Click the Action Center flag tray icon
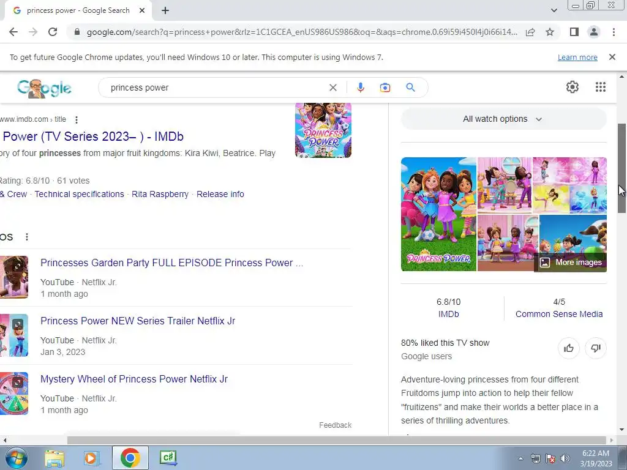Image resolution: width=627 pixels, height=470 pixels. (x=550, y=458)
